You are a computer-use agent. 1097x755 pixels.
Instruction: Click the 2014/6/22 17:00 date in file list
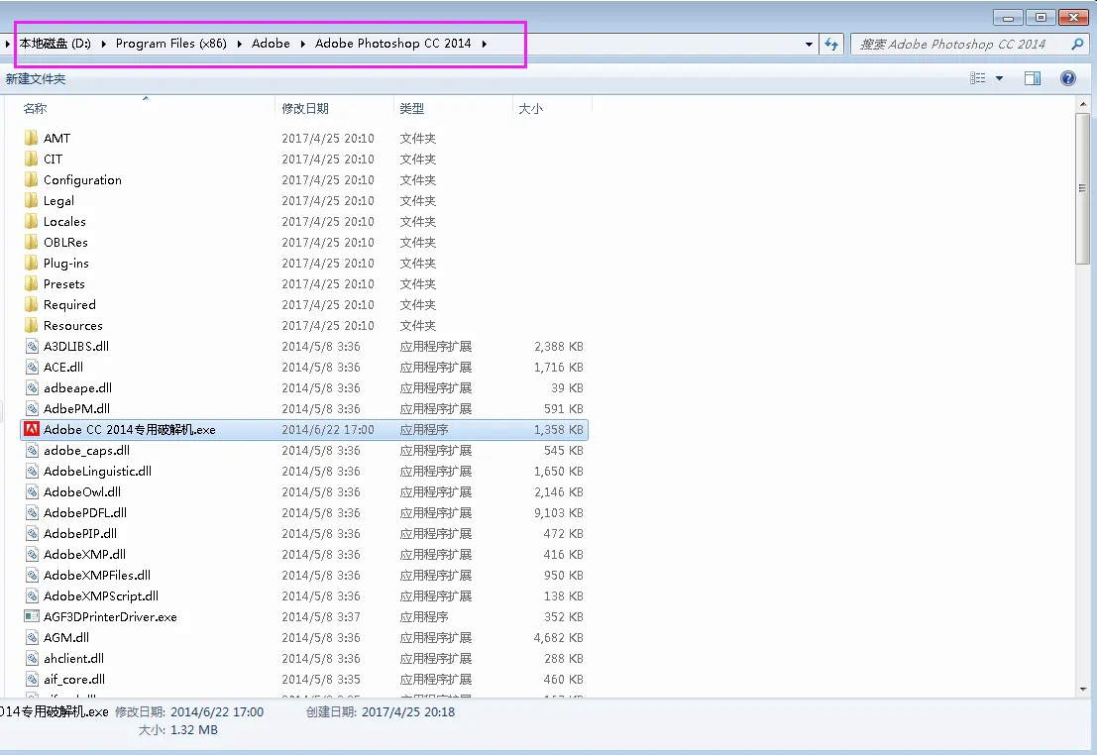click(x=328, y=430)
